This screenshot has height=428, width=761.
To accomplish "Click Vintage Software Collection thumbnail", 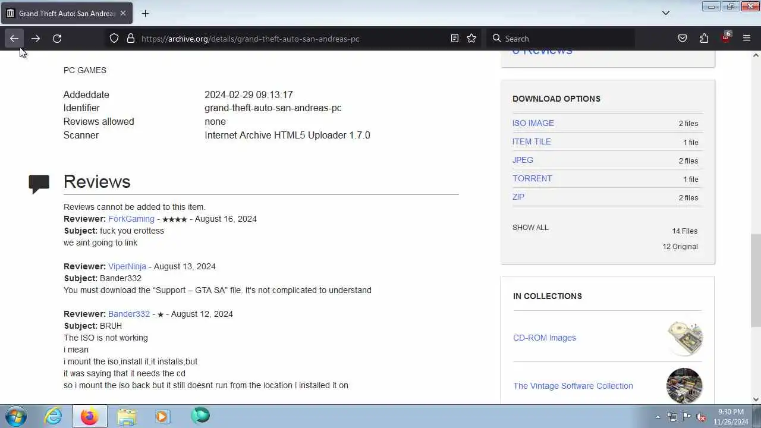I will click(684, 386).
